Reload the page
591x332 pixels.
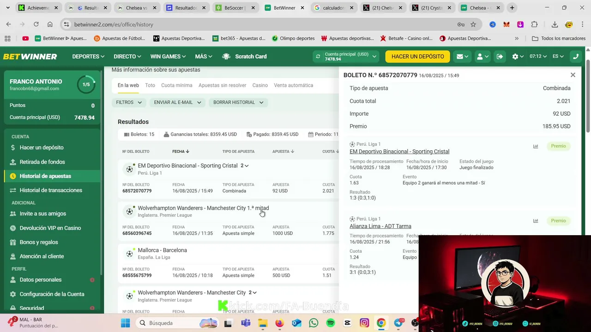pyautogui.click(x=36, y=24)
